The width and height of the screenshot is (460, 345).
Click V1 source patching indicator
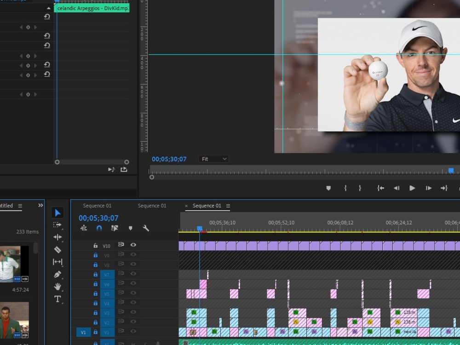click(x=83, y=332)
